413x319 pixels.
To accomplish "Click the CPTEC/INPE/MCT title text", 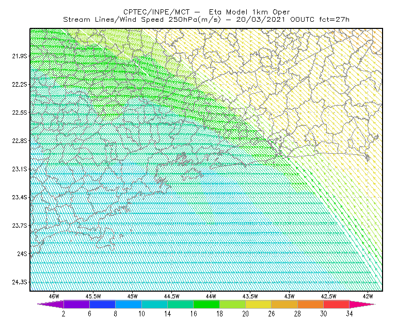I will 156,12.
